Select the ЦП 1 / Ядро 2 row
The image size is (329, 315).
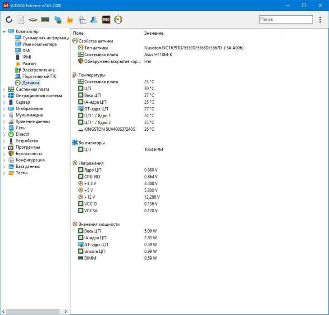coord(116,122)
